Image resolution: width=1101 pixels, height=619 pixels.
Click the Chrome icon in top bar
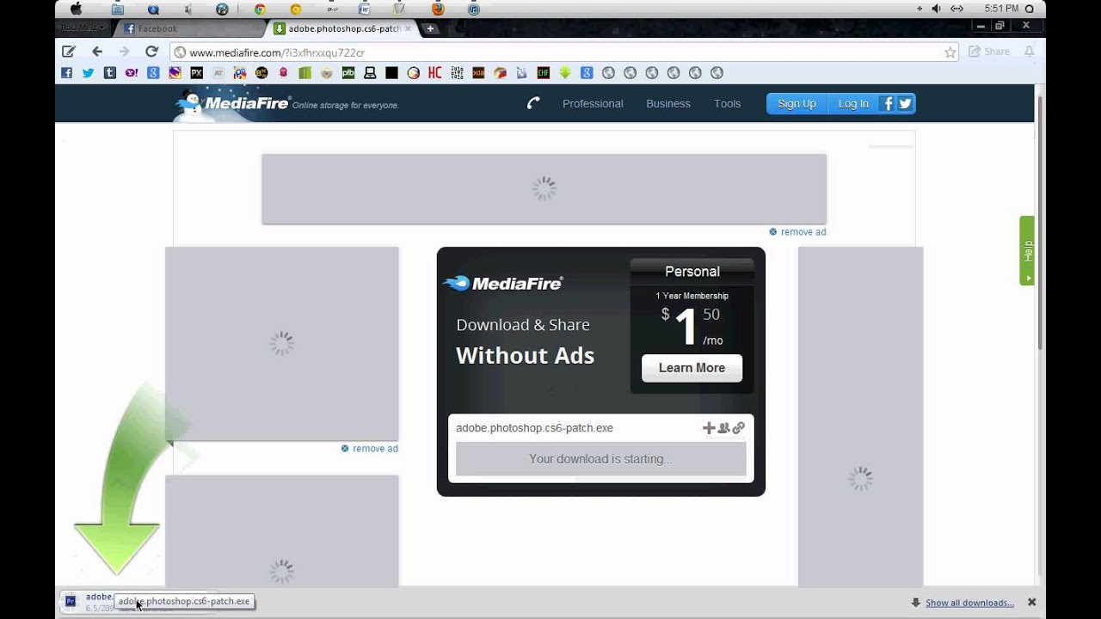pyautogui.click(x=260, y=9)
